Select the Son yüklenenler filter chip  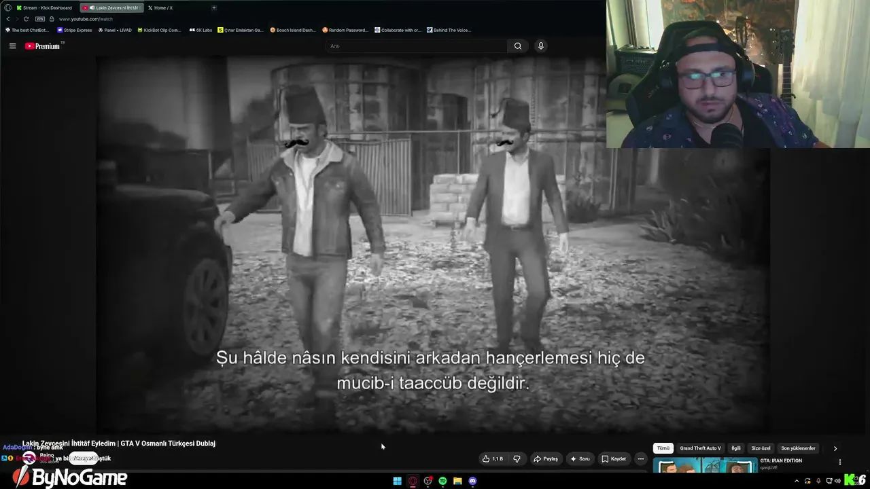(798, 448)
